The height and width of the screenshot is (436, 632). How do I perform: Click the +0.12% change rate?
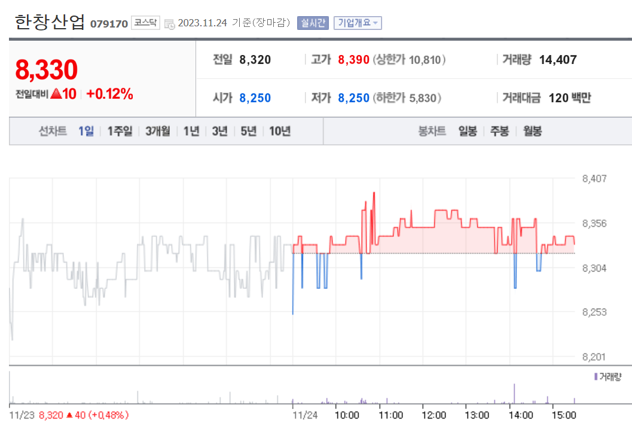click(109, 94)
